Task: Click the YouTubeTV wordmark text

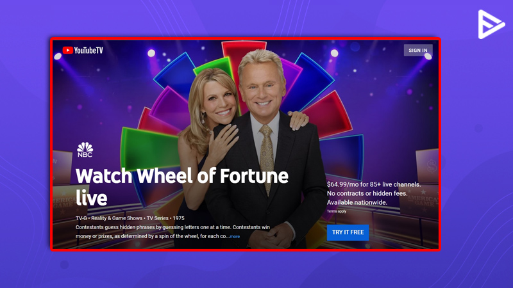Action: pyautogui.click(x=88, y=51)
